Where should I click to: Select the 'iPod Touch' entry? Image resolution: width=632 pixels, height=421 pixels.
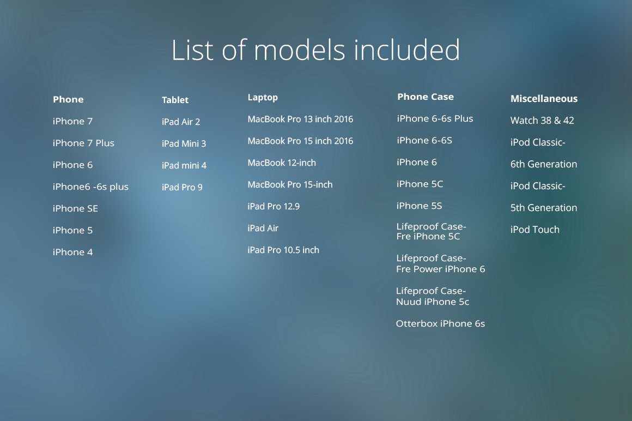pos(535,230)
